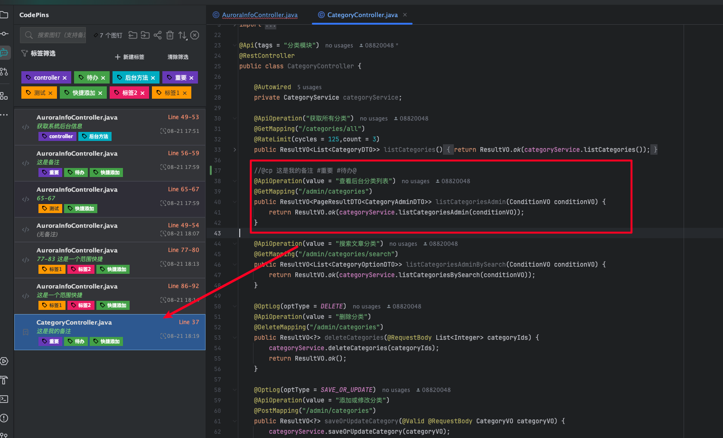Open the Run tool window icon
723x438 pixels.
tap(4, 361)
